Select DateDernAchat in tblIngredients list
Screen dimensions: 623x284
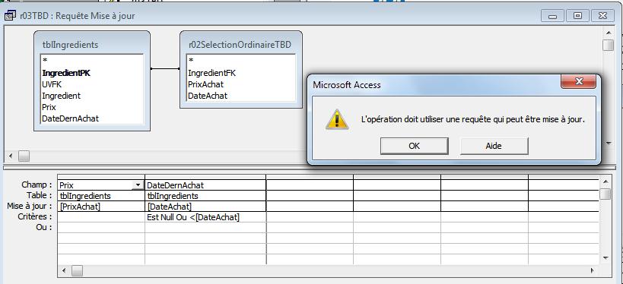[70, 118]
